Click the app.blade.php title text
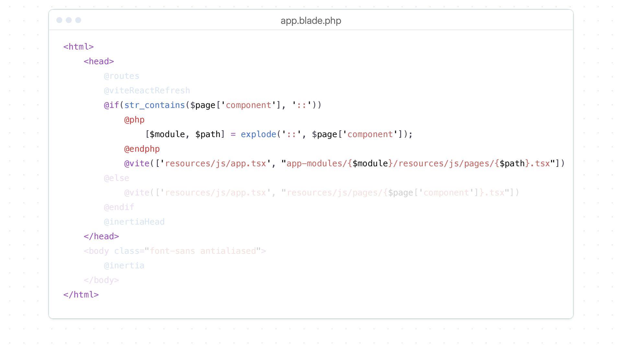The height and width of the screenshot is (350, 622). tap(311, 21)
